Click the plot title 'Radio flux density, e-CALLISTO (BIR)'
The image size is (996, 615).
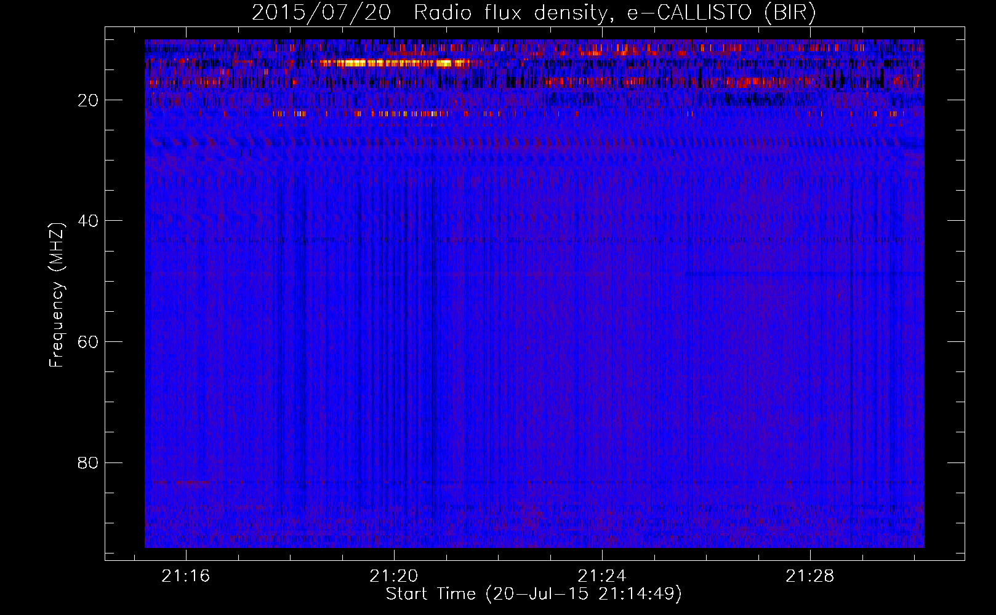point(614,12)
